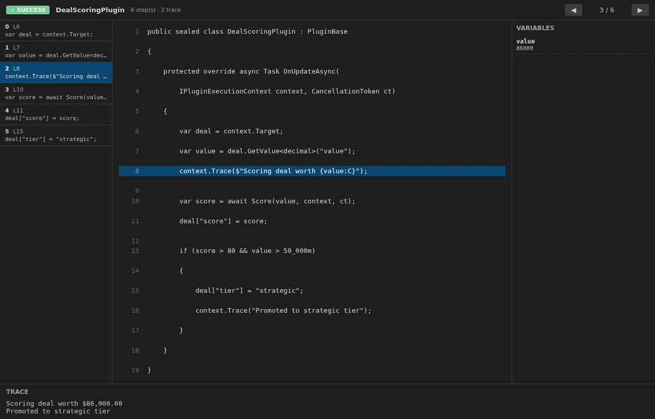655x419 pixels.
Task: Go to the previous trace step
Action: click(573, 10)
